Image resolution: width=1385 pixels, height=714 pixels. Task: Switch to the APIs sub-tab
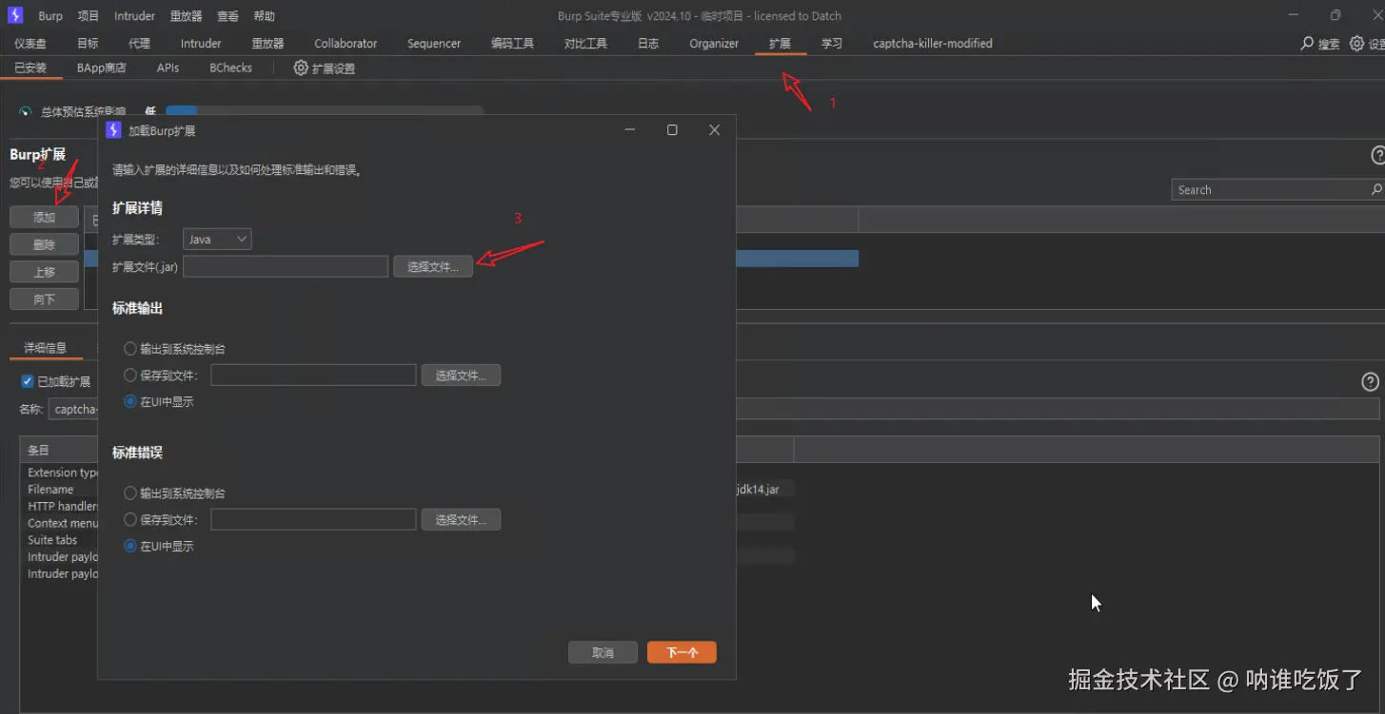click(168, 68)
